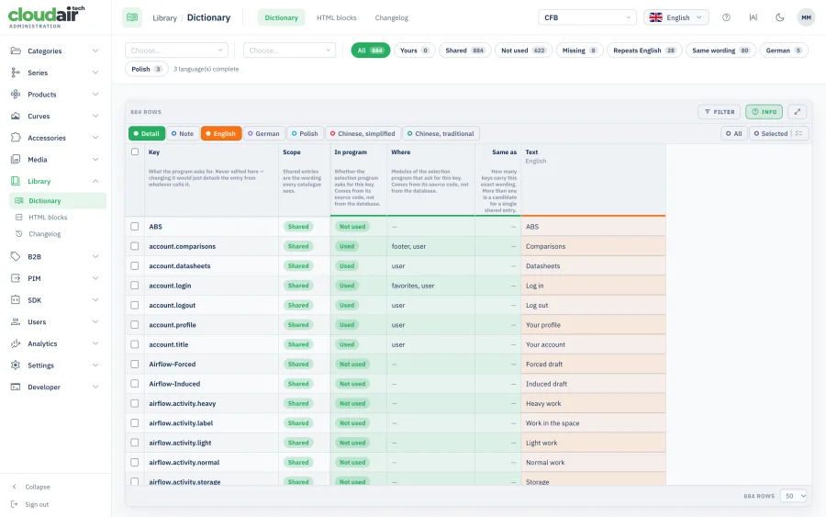
Task: Open the English language dropdown
Action: tap(675, 17)
